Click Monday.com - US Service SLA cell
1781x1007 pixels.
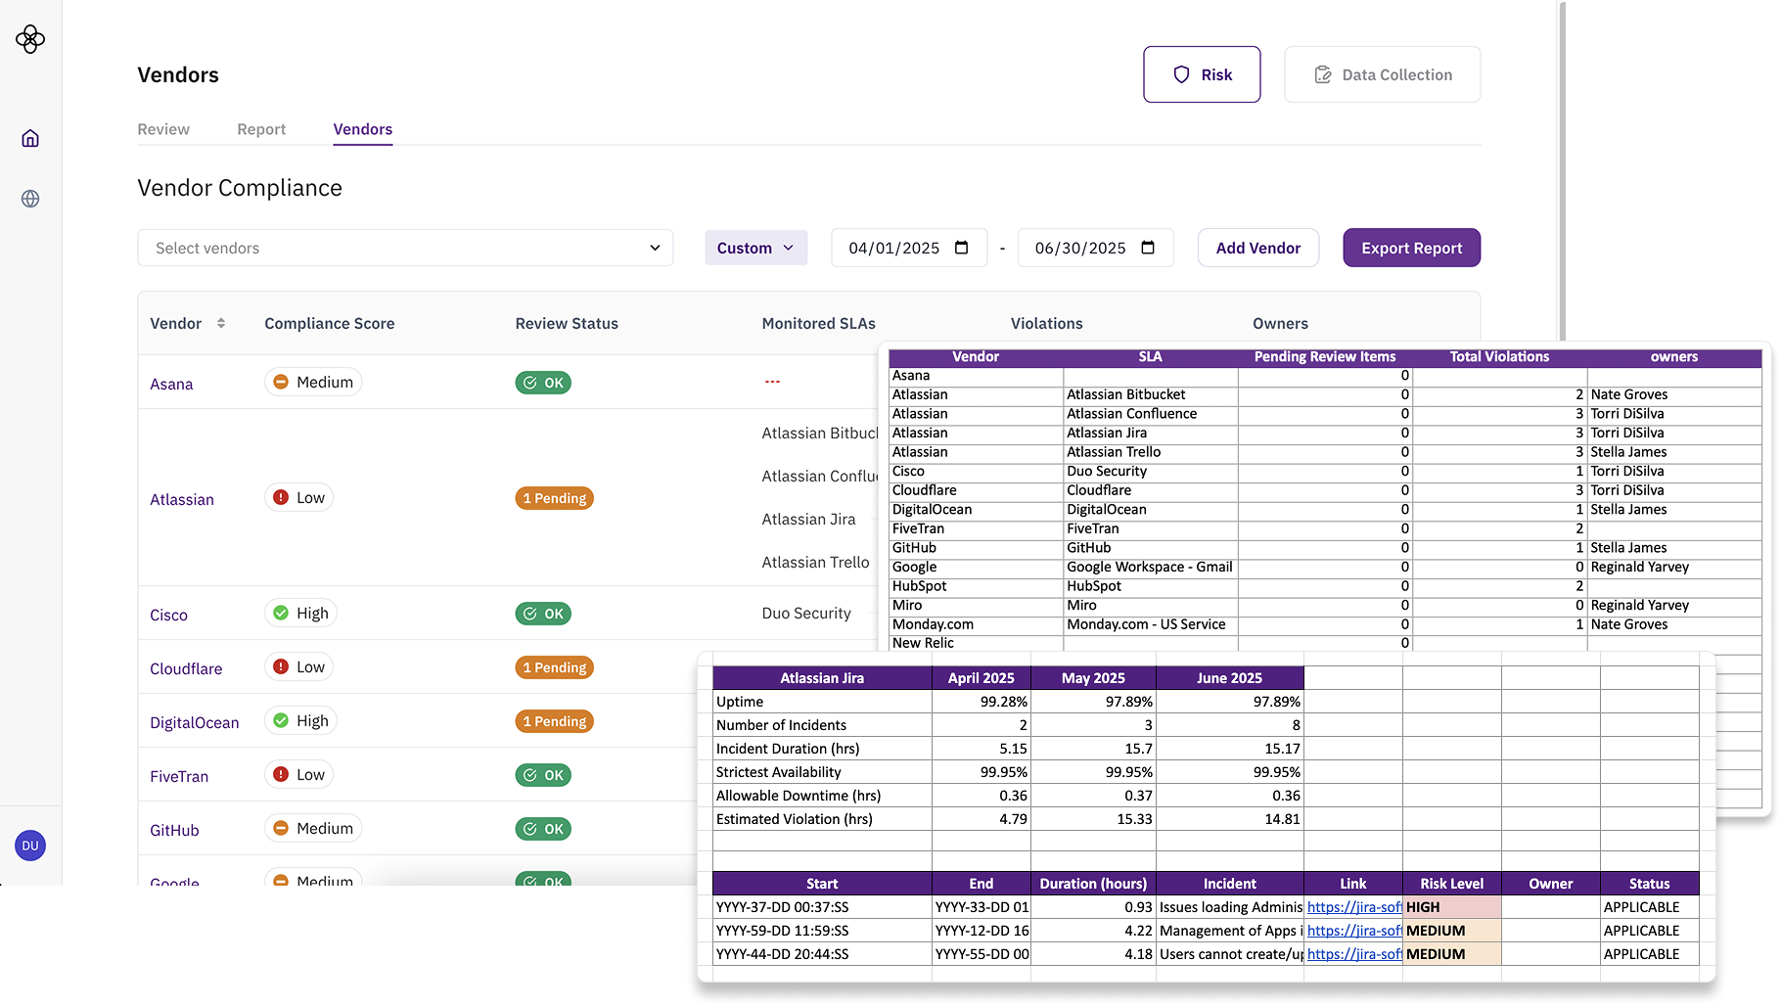coord(1150,624)
